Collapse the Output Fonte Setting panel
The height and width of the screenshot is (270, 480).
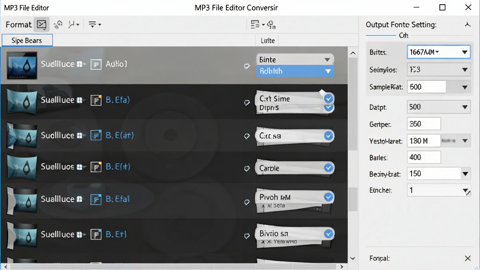(x=467, y=24)
